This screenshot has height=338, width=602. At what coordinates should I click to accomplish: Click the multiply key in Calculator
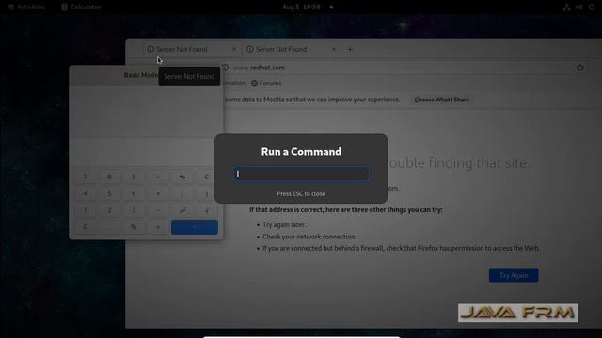click(x=158, y=193)
